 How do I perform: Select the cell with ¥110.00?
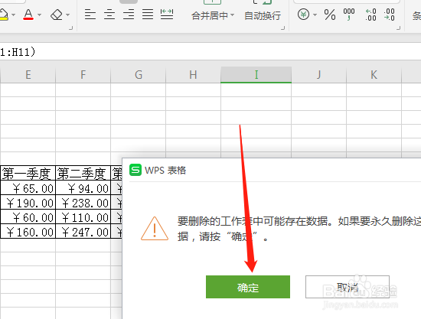(83, 216)
